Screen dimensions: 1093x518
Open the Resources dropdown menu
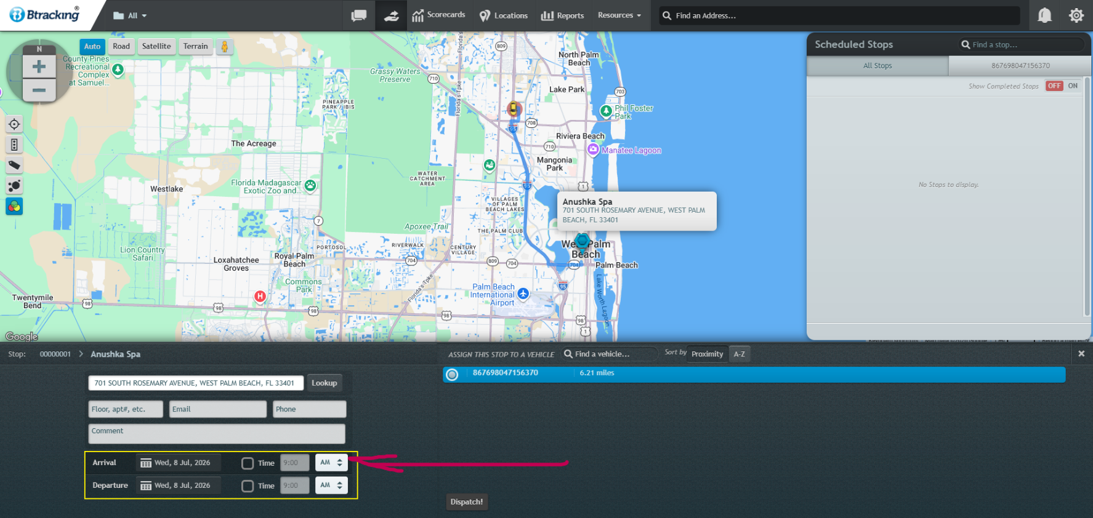coord(619,15)
